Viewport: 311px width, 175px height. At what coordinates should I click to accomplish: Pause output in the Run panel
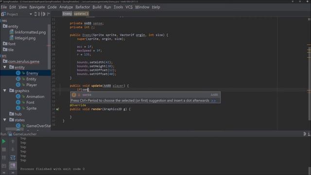[4, 157]
